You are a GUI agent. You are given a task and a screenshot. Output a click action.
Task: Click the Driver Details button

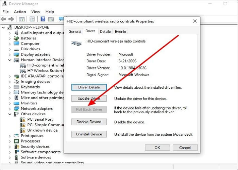click(89, 87)
